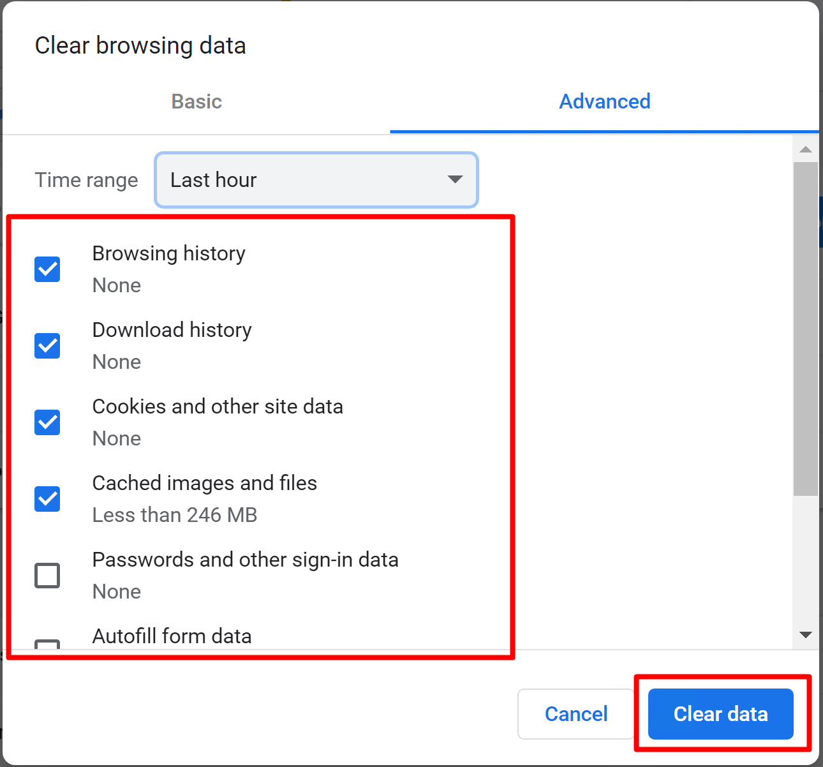This screenshot has width=823, height=767.
Task: Select the Advanced tab
Action: pyautogui.click(x=604, y=101)
